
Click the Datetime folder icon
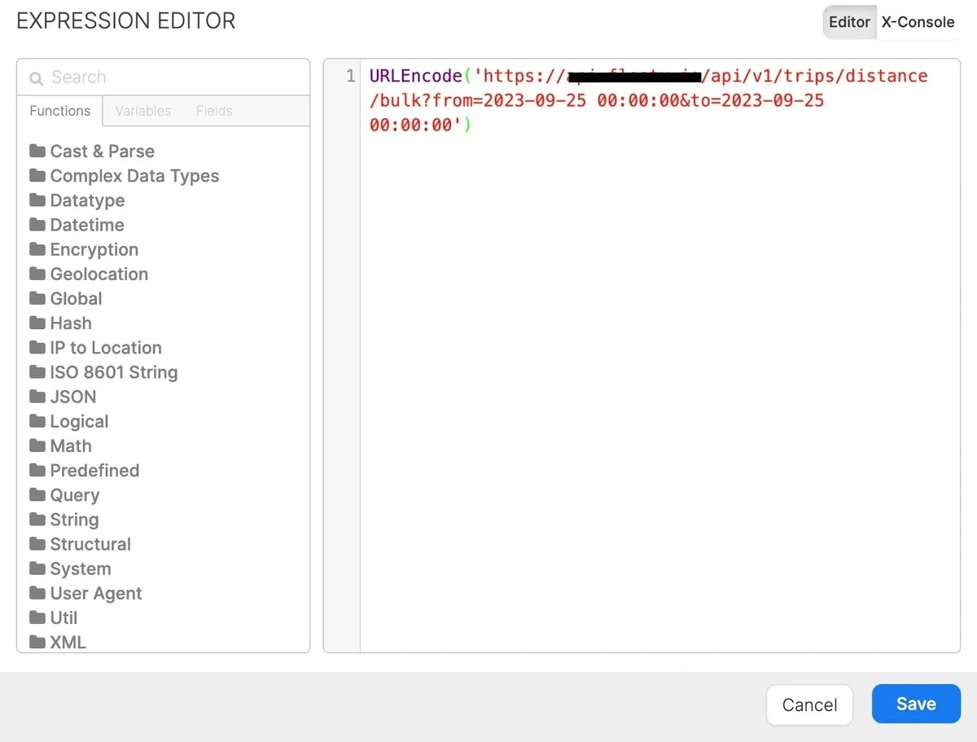tap(37, 224)
